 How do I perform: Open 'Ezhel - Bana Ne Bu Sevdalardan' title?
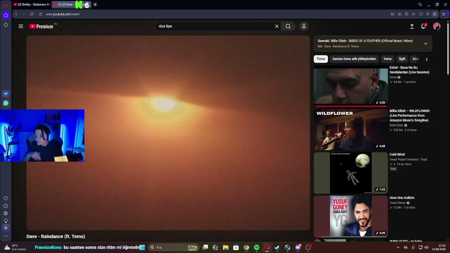pyautogui.click(x=409, y=70)
